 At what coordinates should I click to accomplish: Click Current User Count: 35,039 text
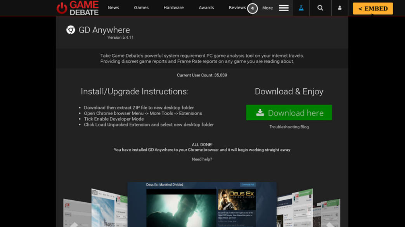click(202, 75)
